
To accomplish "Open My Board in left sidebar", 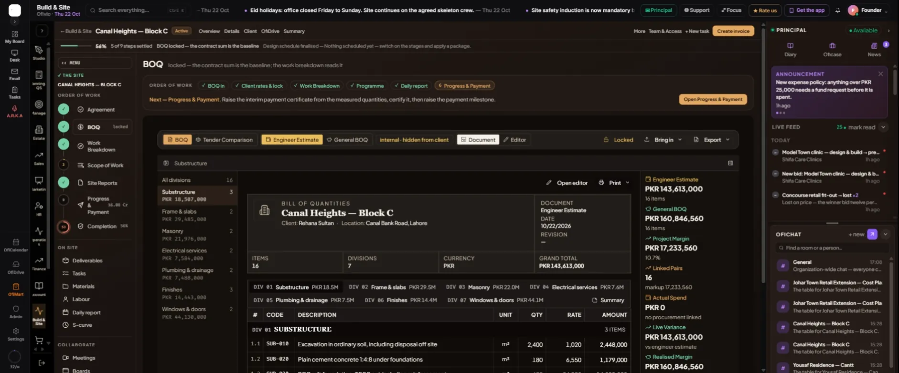I will point(15,37).
